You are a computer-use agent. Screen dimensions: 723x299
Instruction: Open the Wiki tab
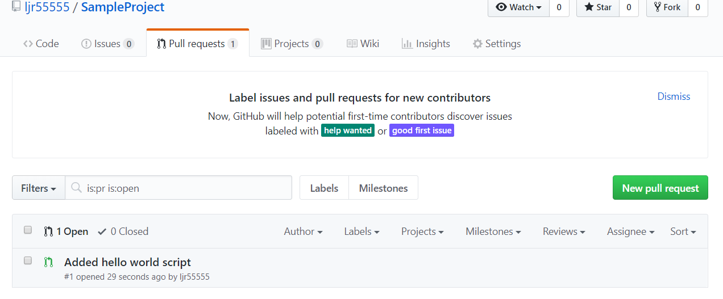pyautogui.click(x=363, y=44)
